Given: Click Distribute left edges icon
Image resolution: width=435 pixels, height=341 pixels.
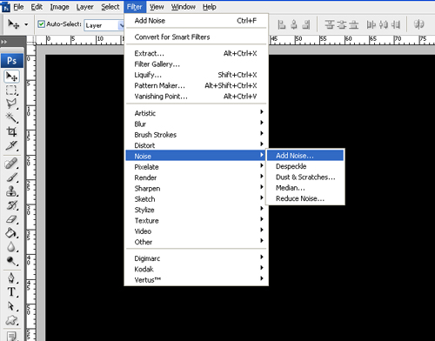Looking at the screenshot, I should pyautogui.click(x=371, y=24).
